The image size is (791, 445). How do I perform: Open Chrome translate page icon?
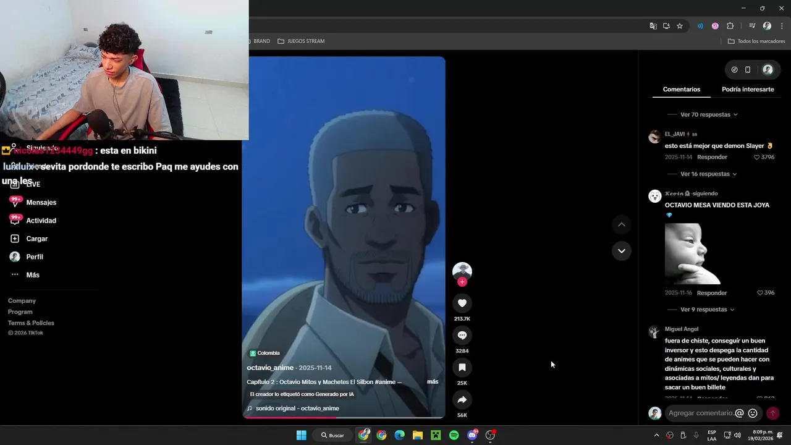click(653, 26)
